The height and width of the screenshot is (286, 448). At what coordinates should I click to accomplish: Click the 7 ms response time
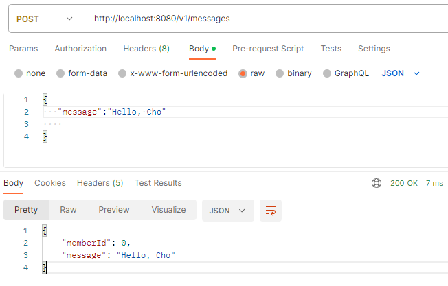pos(434,183)
